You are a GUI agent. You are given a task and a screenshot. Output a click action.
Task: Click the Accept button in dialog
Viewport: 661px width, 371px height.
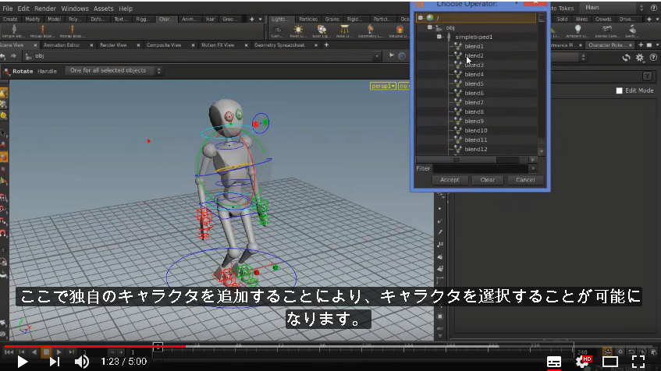tap(450, 180)
